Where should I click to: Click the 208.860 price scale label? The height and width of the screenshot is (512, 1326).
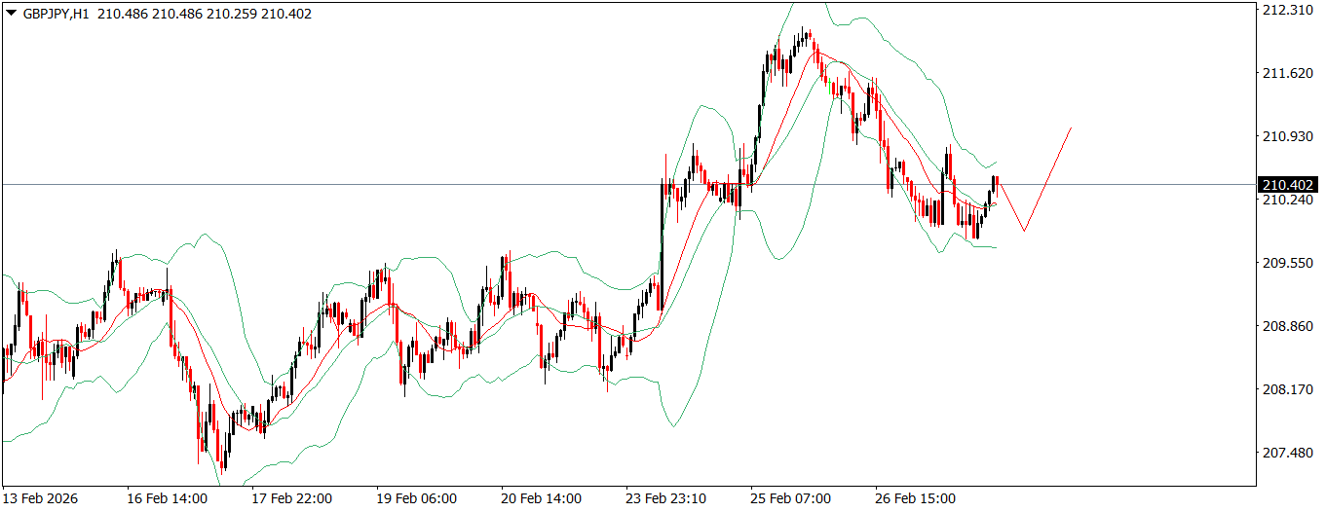pyautogui.click(x=1287, y=326)
